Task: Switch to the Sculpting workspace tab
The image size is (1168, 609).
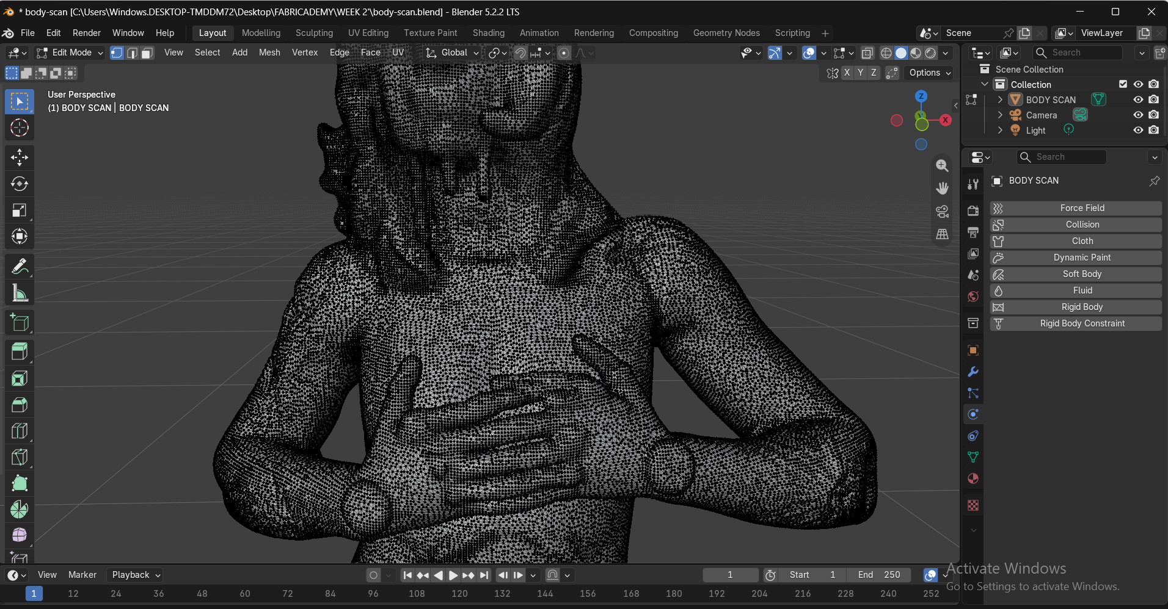Action: tap(314, 33)
